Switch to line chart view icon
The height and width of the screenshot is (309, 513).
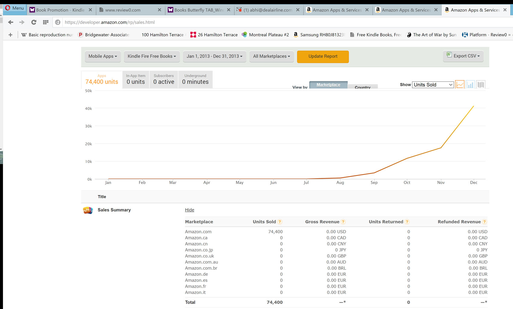[x=460, y=85]
